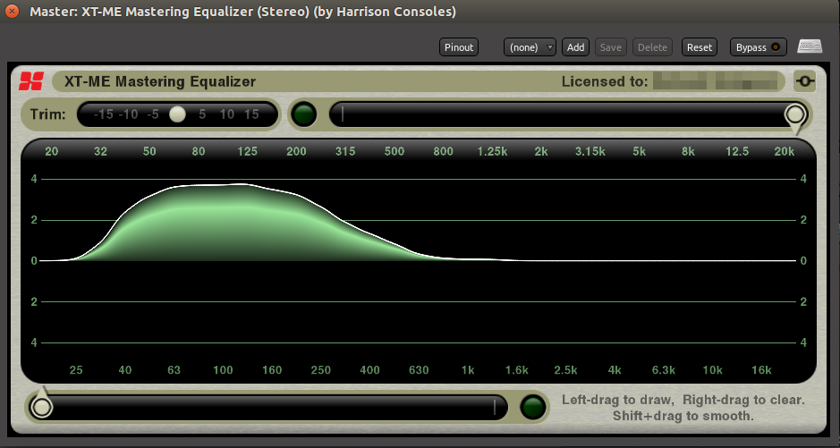Click the link/key icon beside the license field
Image resolution: width=840 pixels, height=448 pixels.
coord(805,81)
